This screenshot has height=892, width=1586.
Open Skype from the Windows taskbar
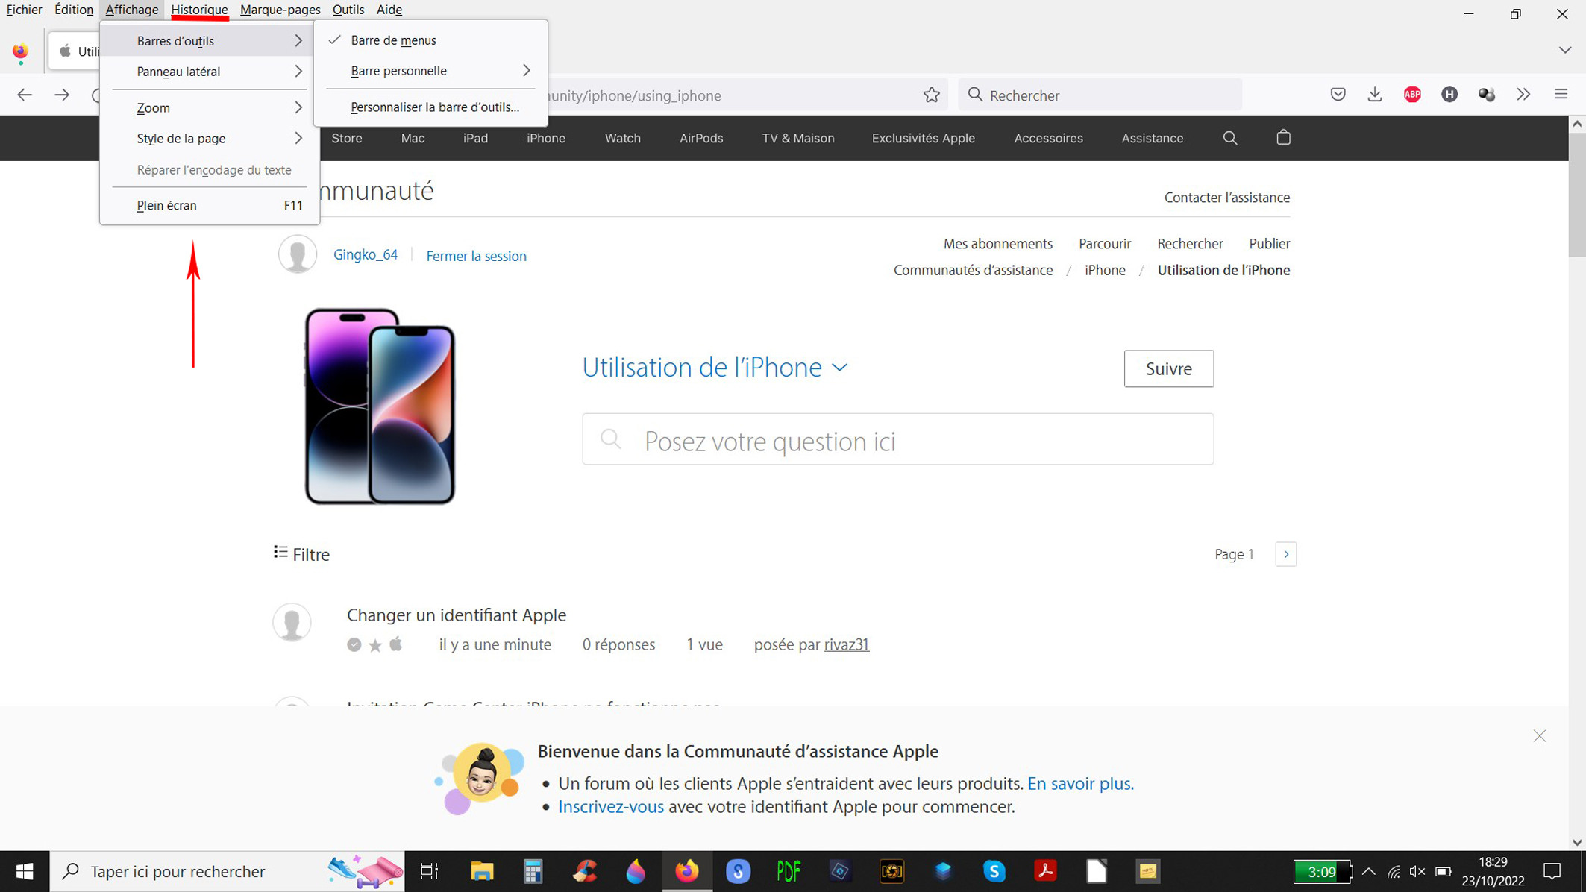994,871
